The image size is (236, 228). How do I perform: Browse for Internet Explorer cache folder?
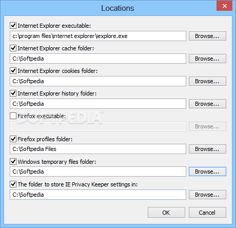point(207,59)
